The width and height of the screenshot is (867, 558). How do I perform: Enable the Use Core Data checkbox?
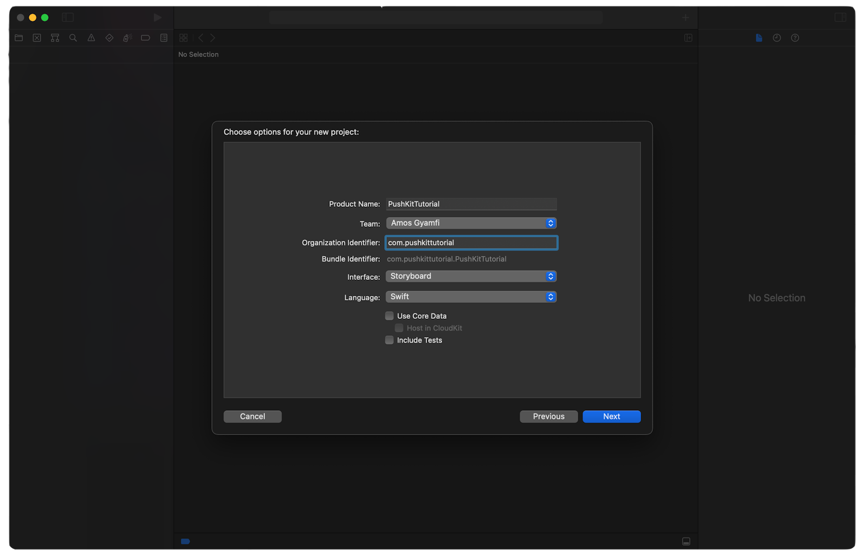point(390,316)
